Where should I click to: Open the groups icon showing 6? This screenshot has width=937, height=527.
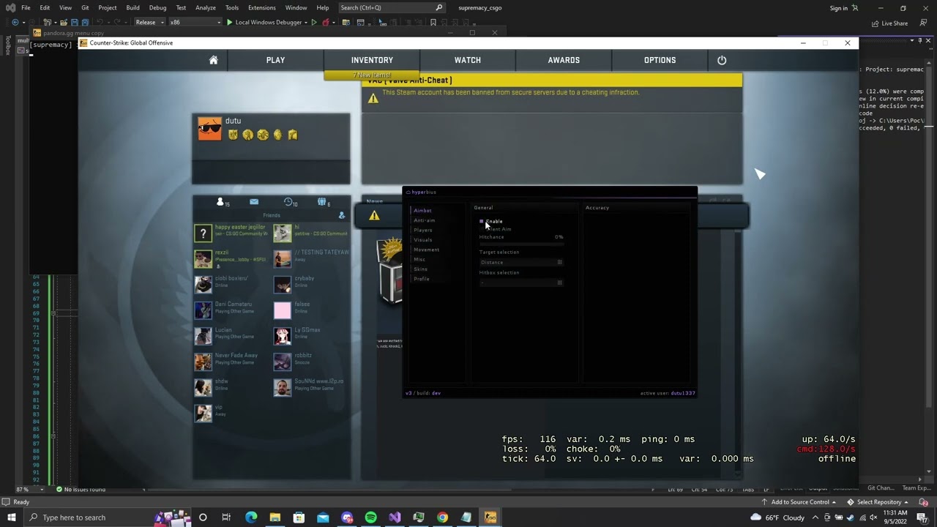323,202
